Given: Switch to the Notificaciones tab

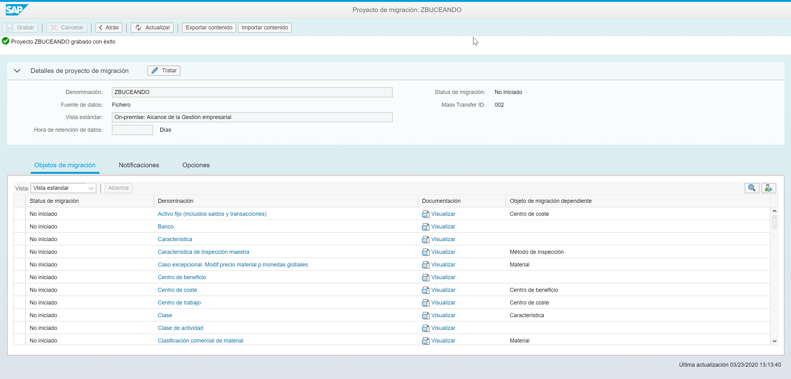Looking at the screenshot, I should click(x=139, y=165).
